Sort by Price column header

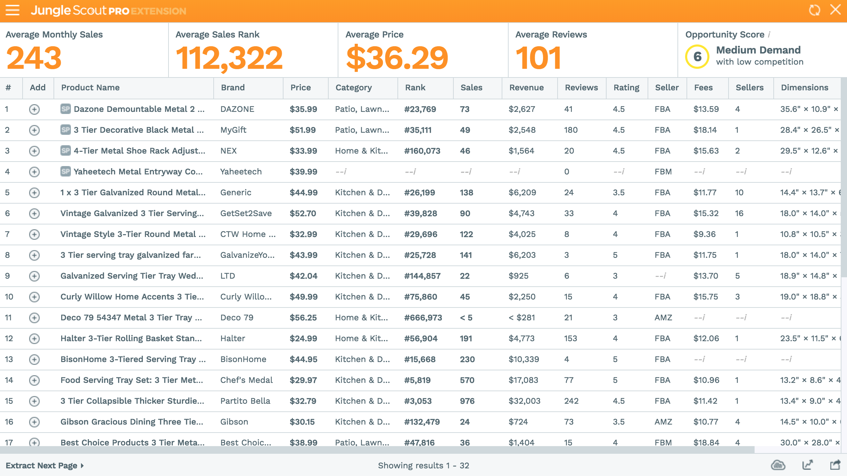pos(301,88)
